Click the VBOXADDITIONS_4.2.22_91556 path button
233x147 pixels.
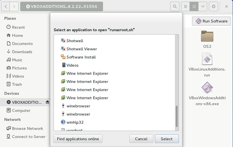[61, 6]
